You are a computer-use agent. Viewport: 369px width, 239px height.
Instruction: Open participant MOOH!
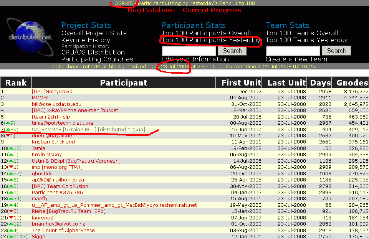coord(40,97)
